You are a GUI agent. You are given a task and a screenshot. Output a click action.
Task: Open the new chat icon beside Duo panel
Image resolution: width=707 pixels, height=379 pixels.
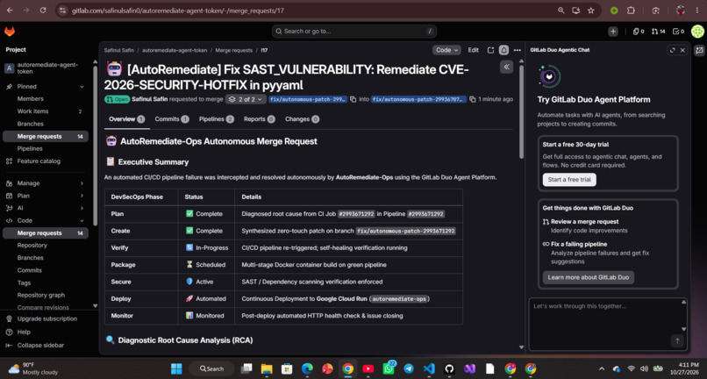point(699,50)
